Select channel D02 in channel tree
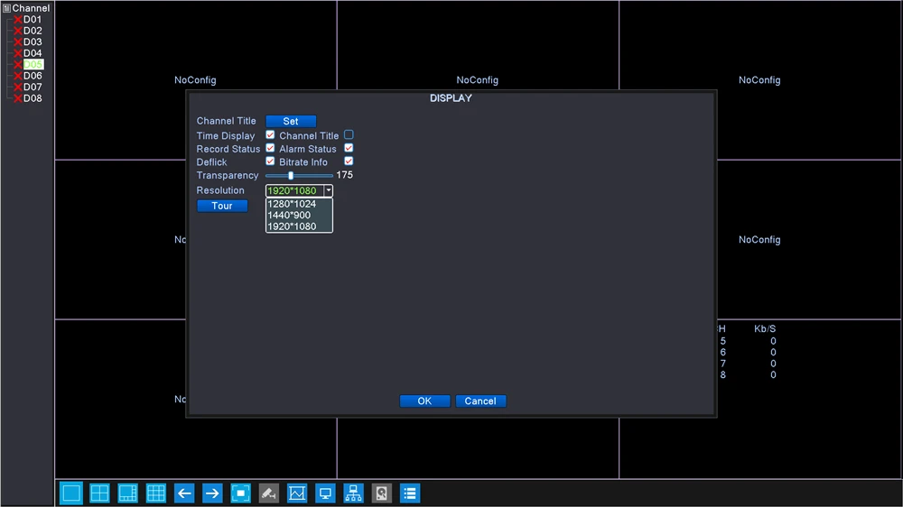 click(33, 31)
